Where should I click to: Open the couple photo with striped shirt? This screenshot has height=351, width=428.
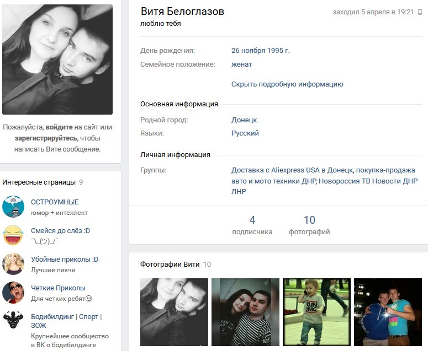pyautogui.click(x=245, y=312)
